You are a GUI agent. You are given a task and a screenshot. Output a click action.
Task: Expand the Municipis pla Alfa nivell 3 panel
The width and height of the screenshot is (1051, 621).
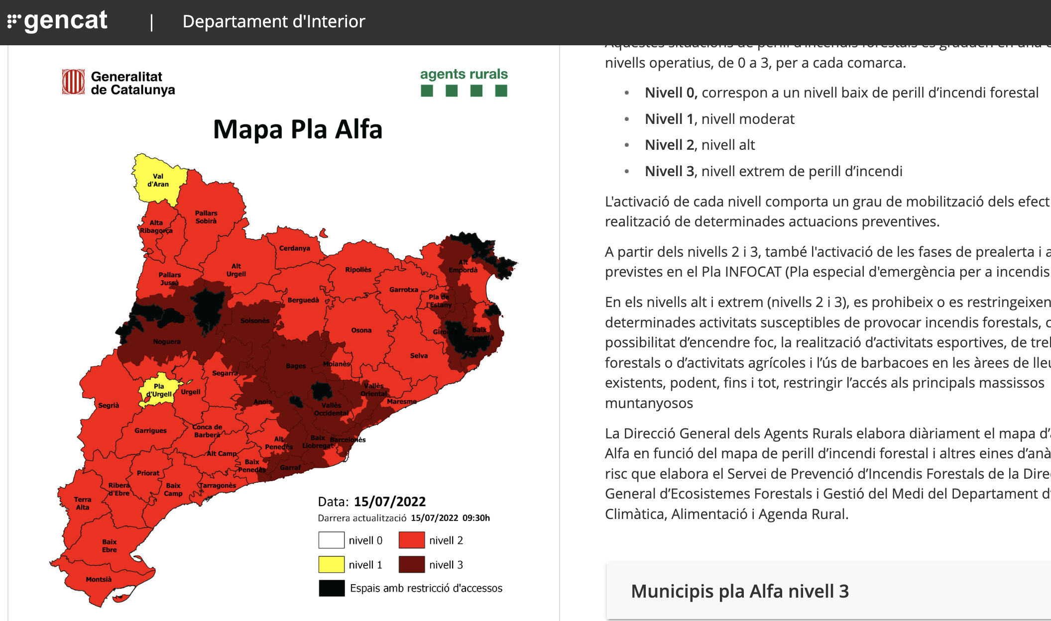click(x=740, y=591)
